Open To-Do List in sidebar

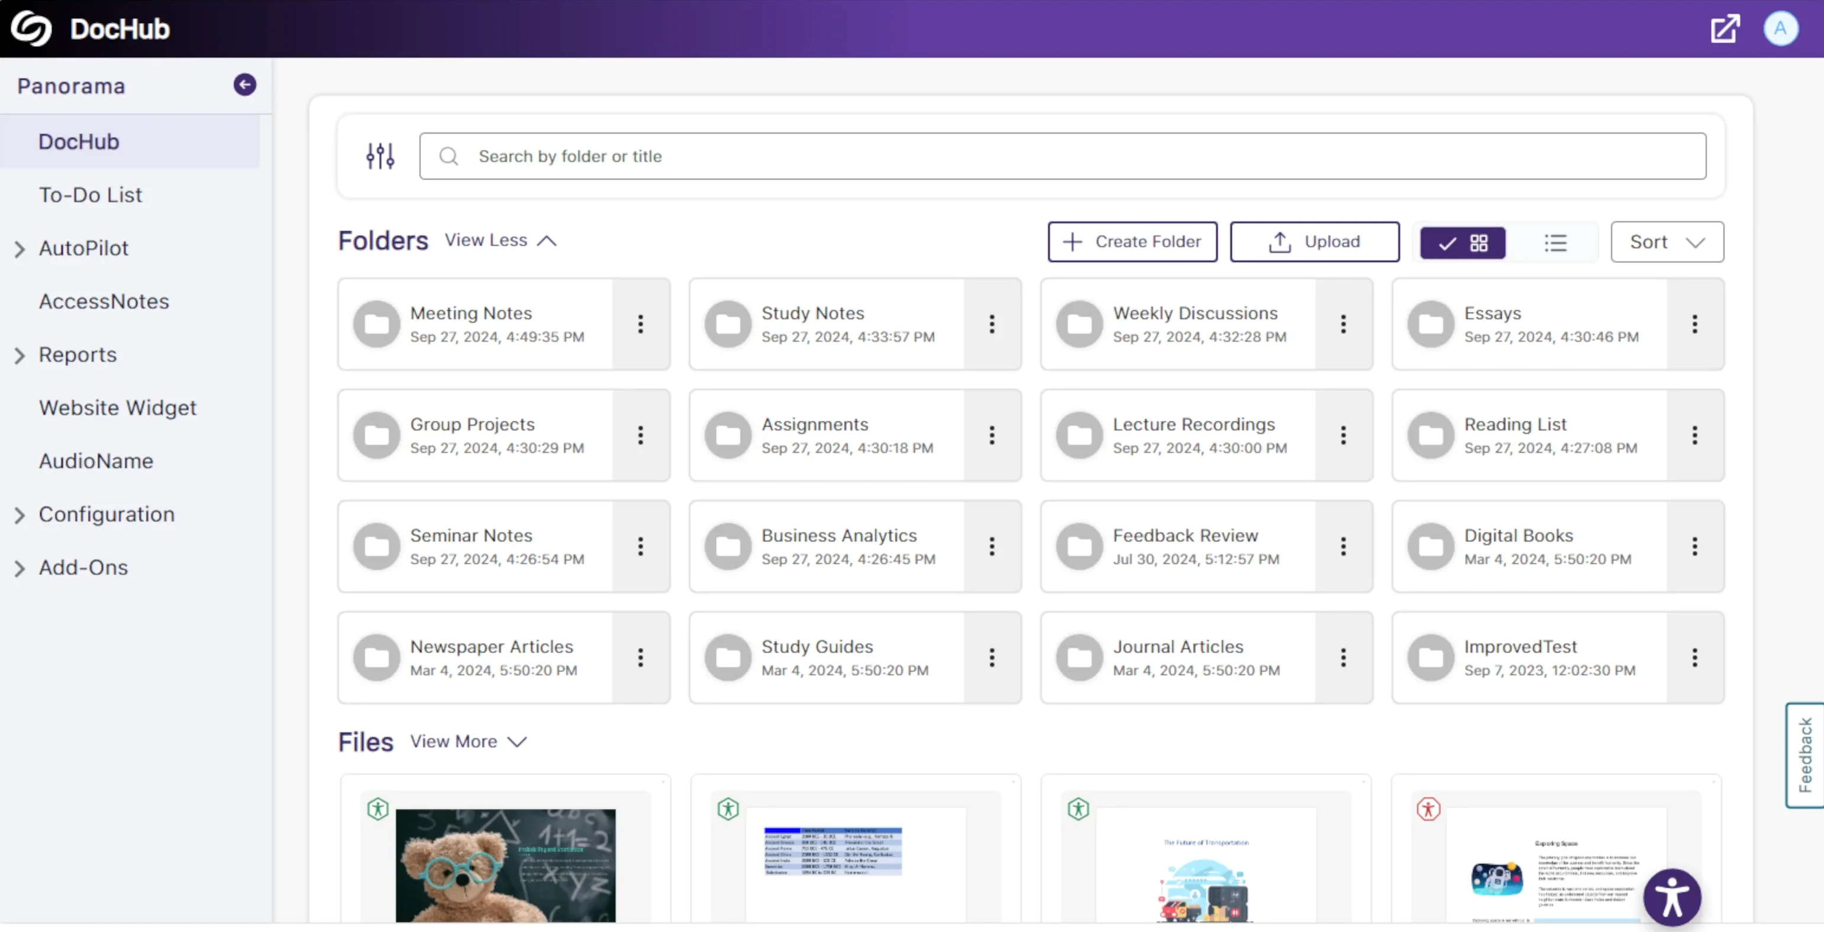tap(90, 195)
